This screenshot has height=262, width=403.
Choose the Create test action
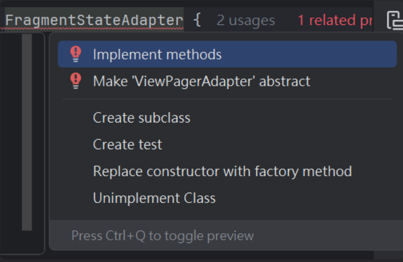pos(128,145)
